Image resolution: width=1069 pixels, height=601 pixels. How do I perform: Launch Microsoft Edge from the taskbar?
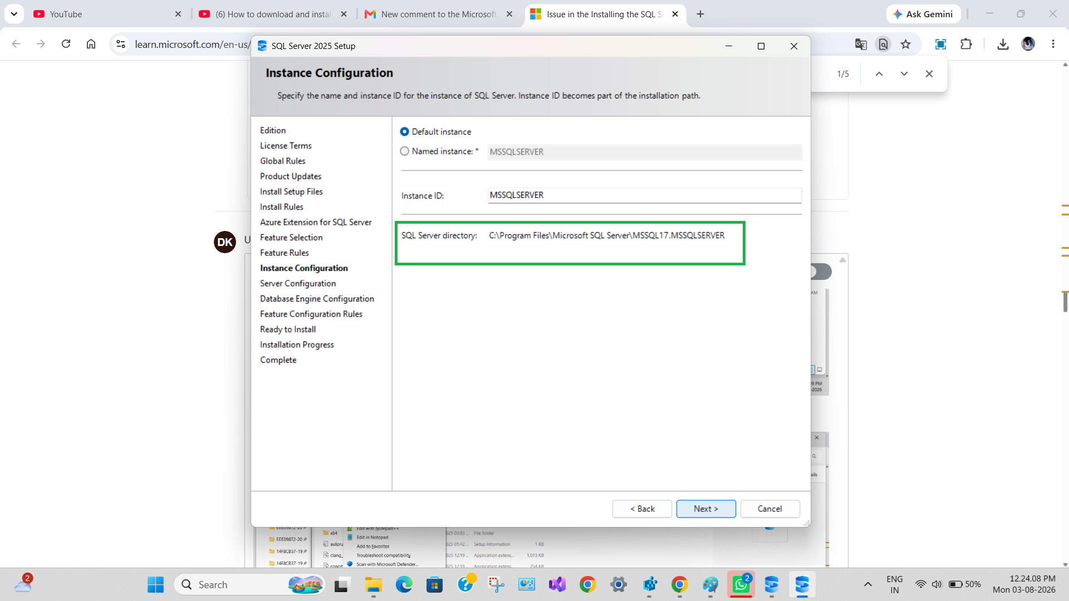(404, 584)
